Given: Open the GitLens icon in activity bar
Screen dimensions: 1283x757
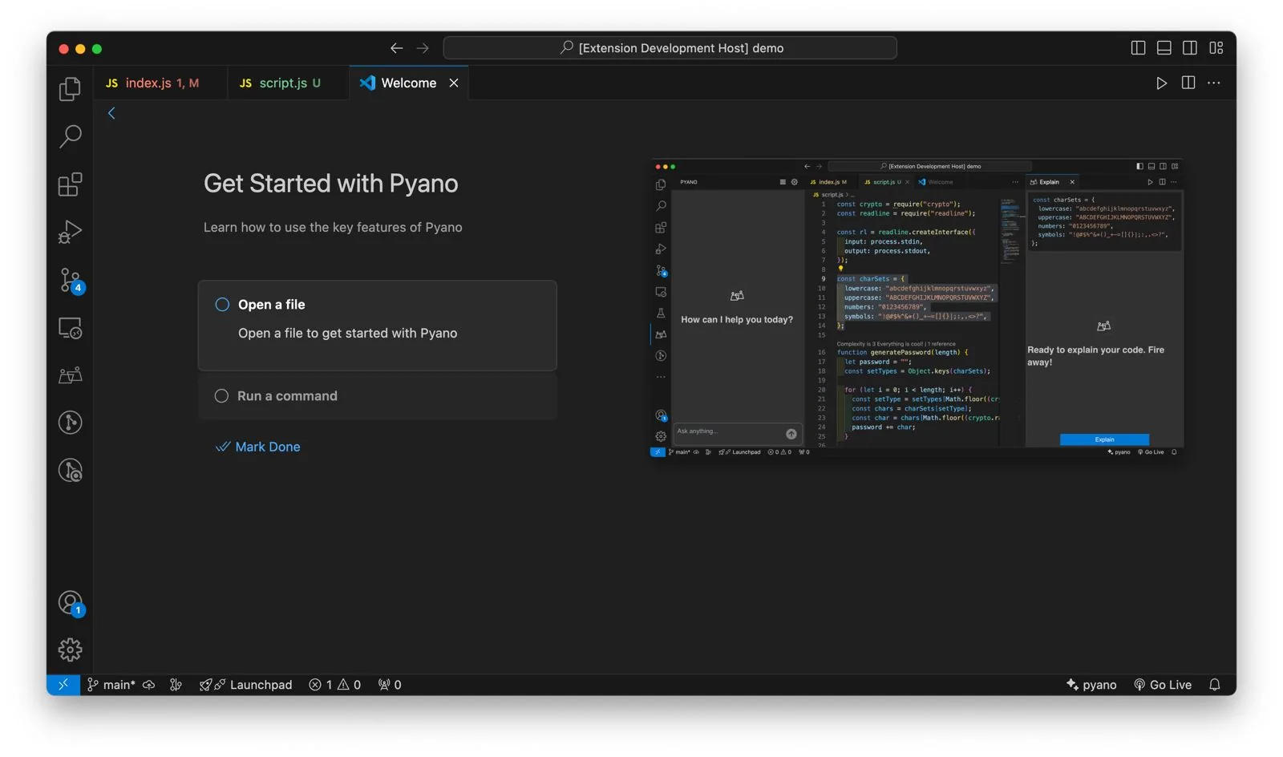Looking at the screenshot, I should [70, 423].
